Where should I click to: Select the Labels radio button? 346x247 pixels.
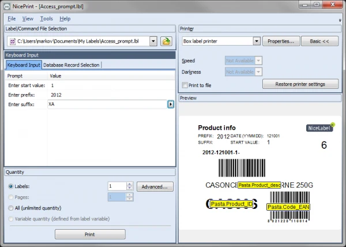click(10, 186)
